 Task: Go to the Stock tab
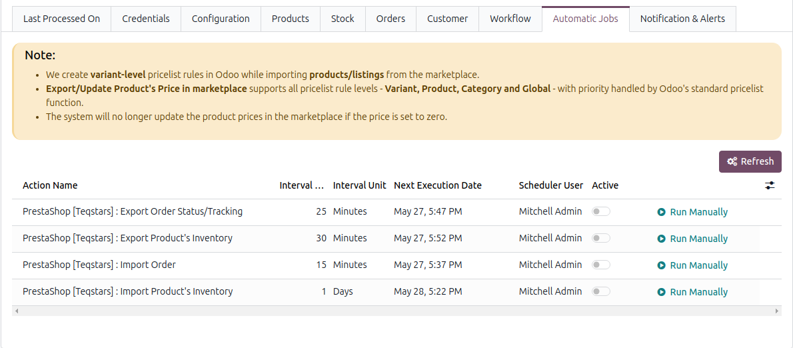[x=343, y=19]
